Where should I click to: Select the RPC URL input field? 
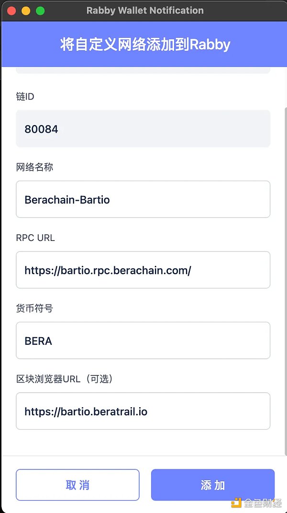tap(143, 270)
